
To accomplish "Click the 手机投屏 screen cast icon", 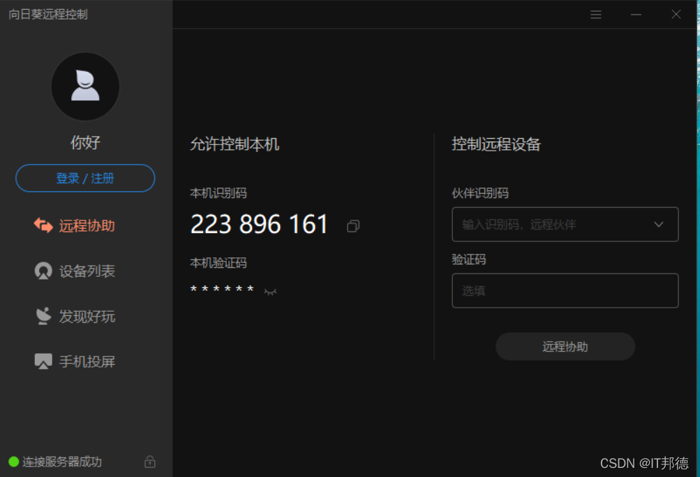I will click(43, 361).
